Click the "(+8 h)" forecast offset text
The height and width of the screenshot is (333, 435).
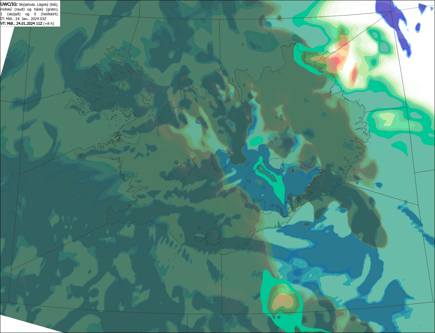[49, 23]
